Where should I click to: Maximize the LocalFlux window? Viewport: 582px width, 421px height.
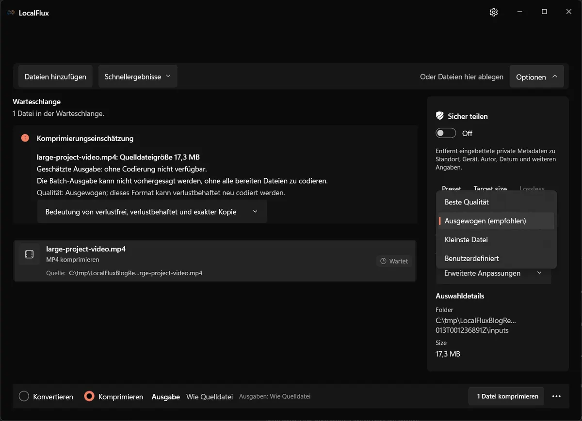click(x=544, y=12)
